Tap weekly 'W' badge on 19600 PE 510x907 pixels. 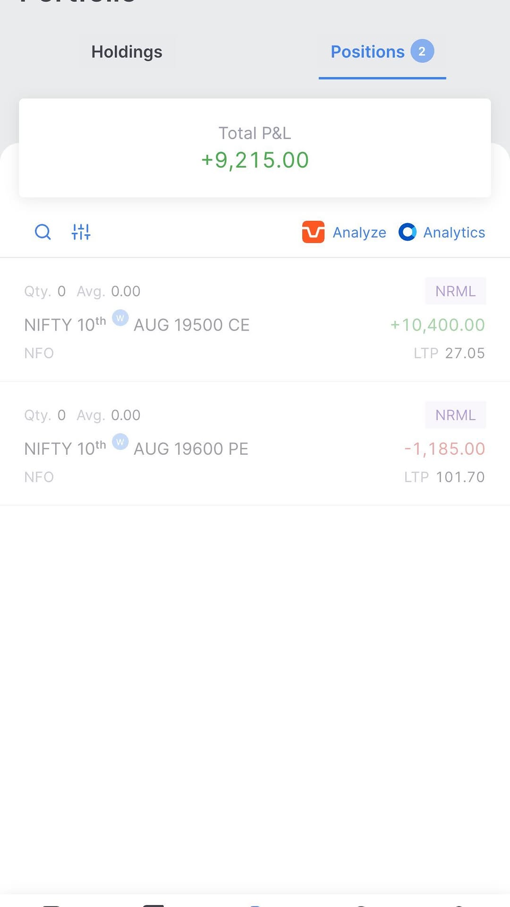point(120,442)
